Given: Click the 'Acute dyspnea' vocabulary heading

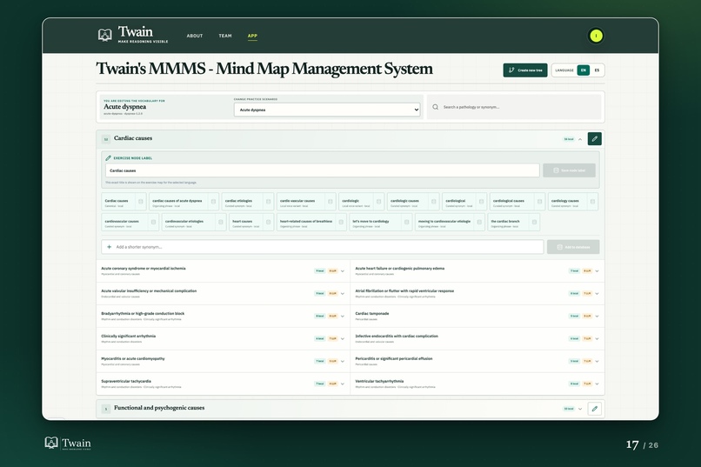Looking at the screenshot, I should tap(124, 107).
